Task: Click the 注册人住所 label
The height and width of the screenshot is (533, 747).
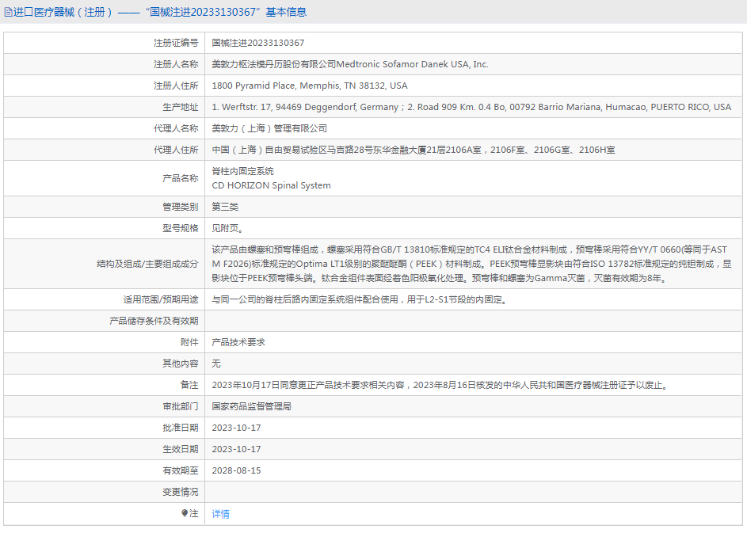Action: pos(176,86)
